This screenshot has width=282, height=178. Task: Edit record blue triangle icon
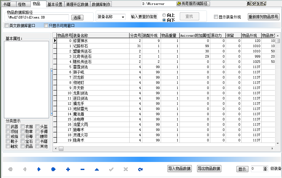pyautogui.click(x=97, y=169)
